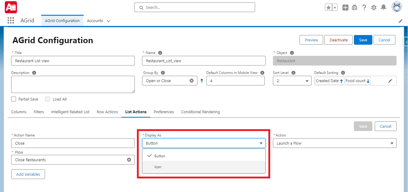The image size is (408, 192).
Task: Click the Favorites star icon
Action: point(328,7)
